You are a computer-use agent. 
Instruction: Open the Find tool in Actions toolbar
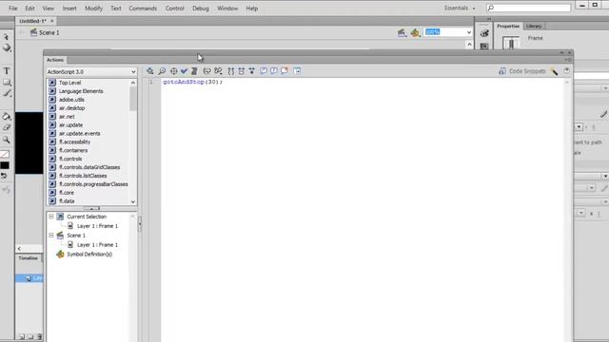(162, 71)
